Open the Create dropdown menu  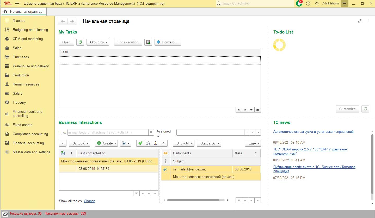(107, 143)
